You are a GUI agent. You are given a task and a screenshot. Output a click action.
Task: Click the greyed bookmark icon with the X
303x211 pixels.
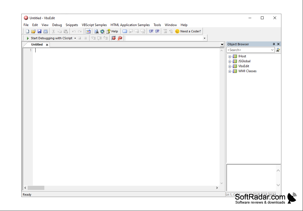(x=143, y=31)
